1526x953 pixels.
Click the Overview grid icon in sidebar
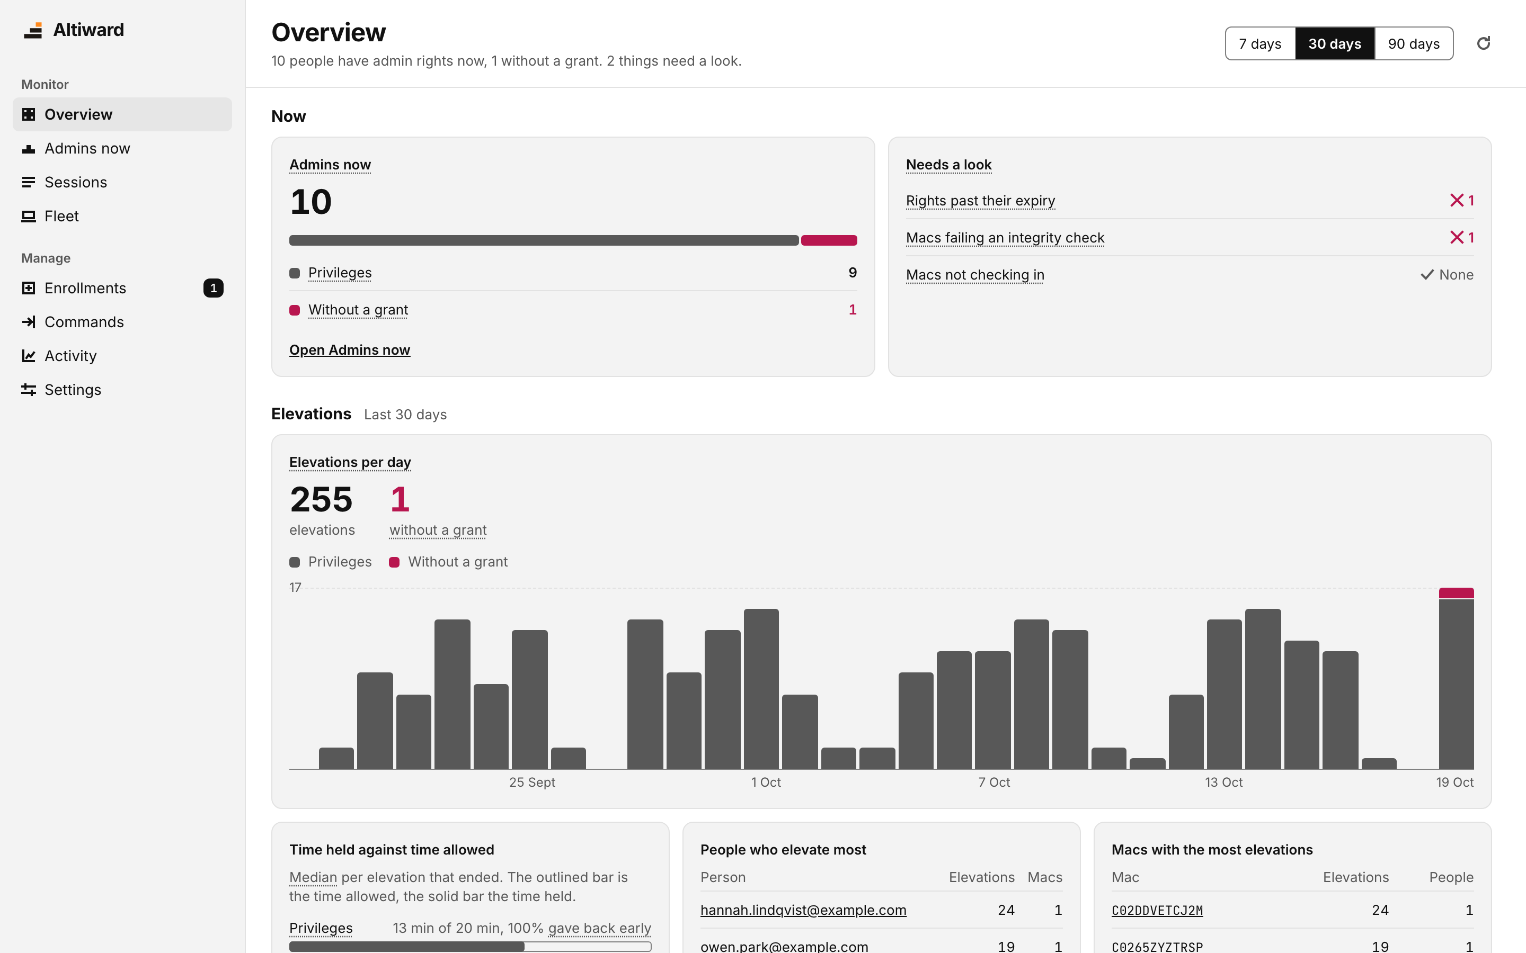(x=29, y=114)
